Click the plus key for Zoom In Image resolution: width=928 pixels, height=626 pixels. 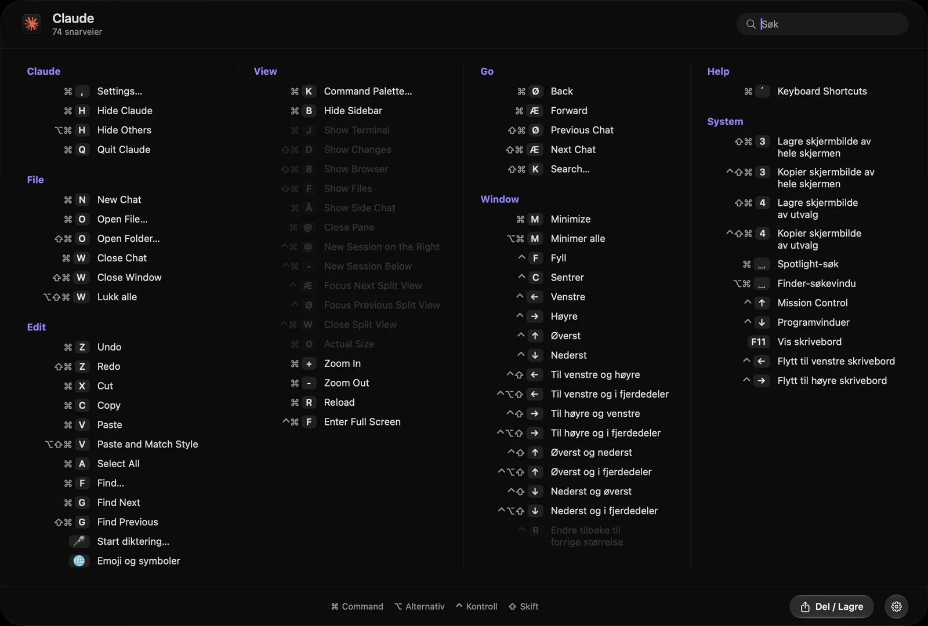point(309,363)
